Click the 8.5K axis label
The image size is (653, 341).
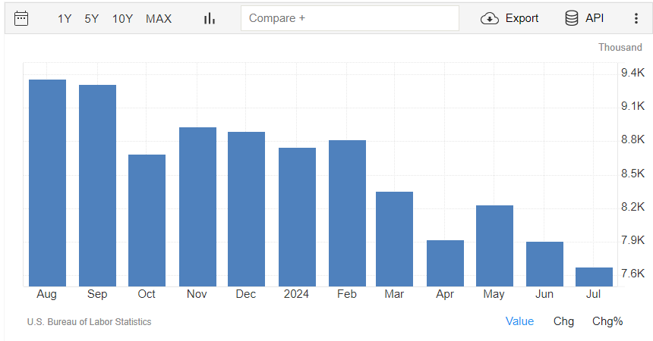pyautogui.click(x=632, y=173)
